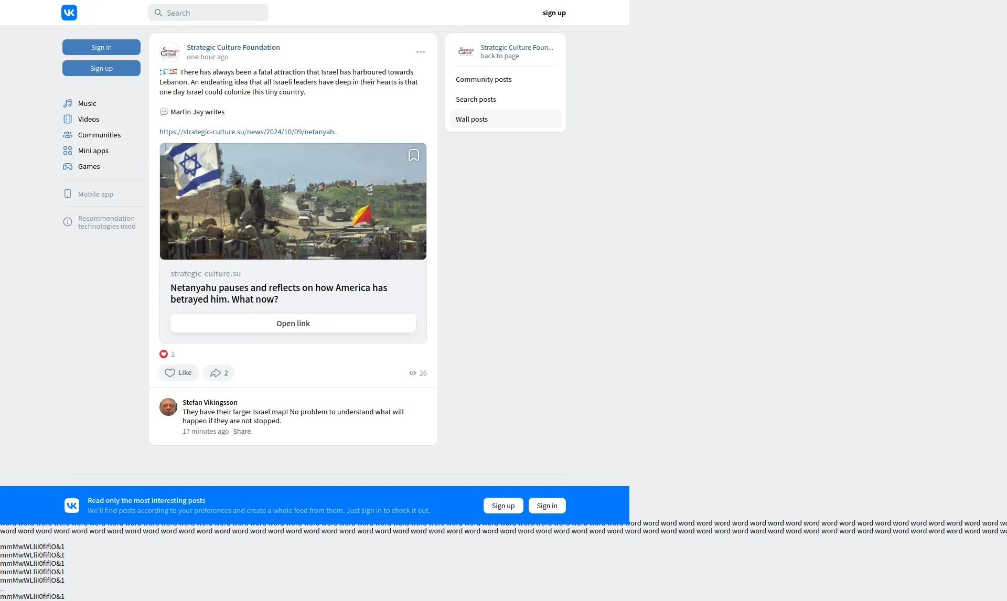Open the Music section icon
This screenshot has height=601, width=1007.
tap(68, 103)
